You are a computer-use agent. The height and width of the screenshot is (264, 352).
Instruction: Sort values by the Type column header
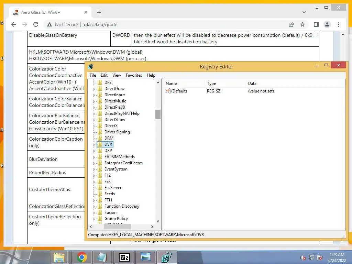[x=225, y=83]
